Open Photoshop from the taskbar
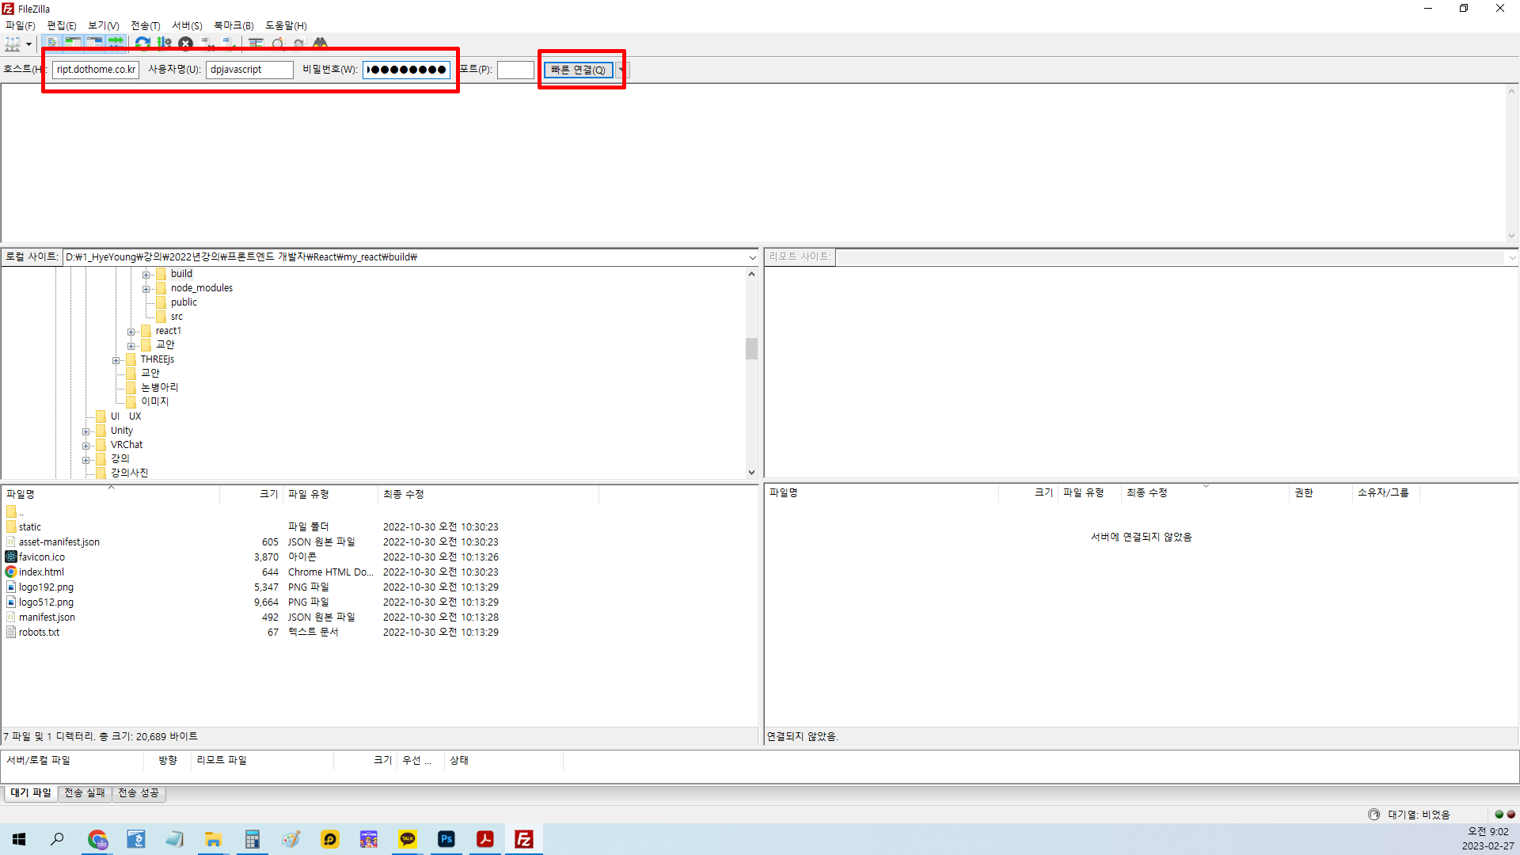This screenshot has width=1520, height=855. 446,839
